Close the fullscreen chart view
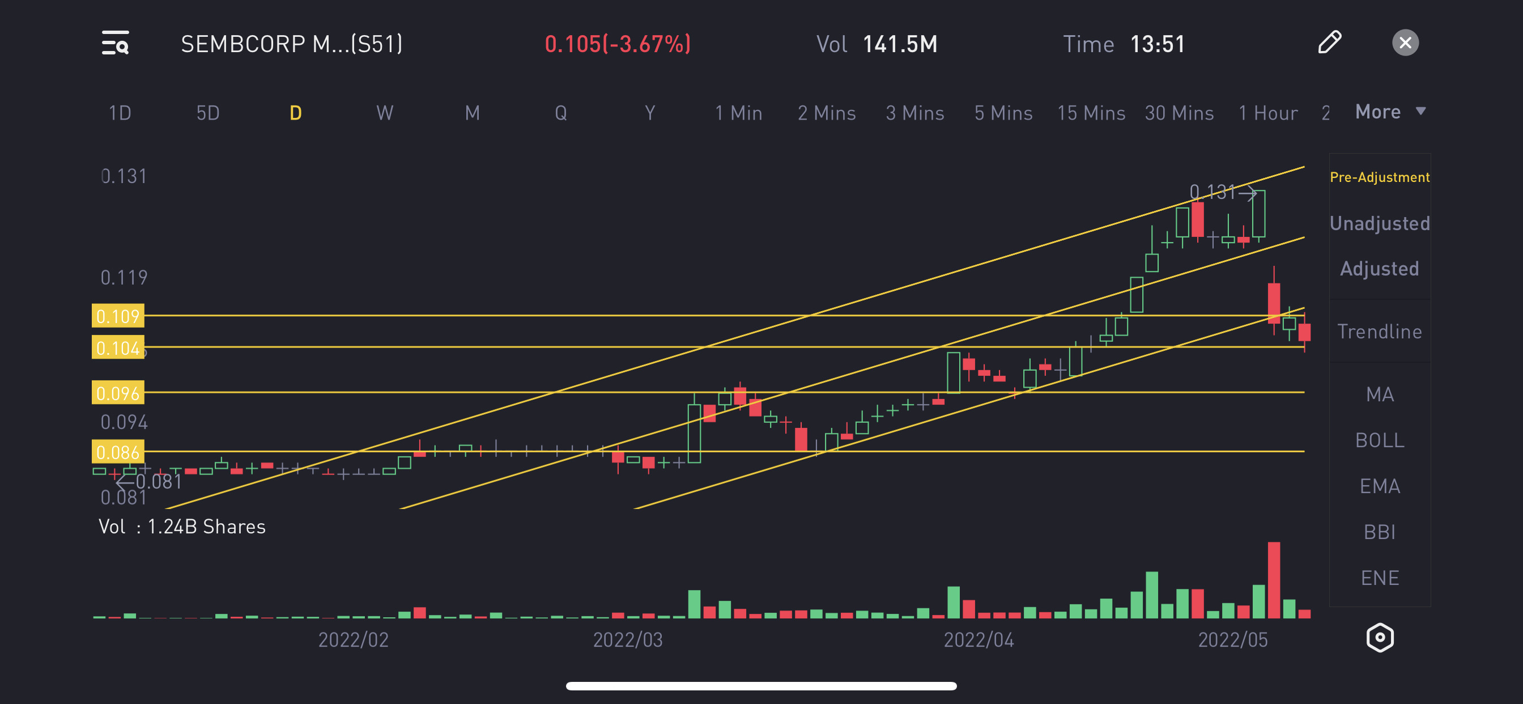 [x=1405, y=43]
